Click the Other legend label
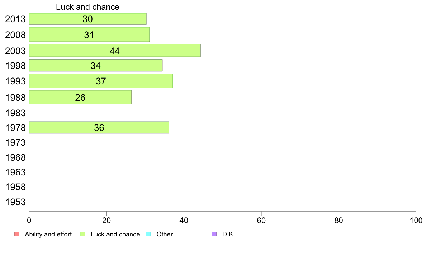This screenshot has height=264, width=426. pyautogui.click(x=165, y=234)
